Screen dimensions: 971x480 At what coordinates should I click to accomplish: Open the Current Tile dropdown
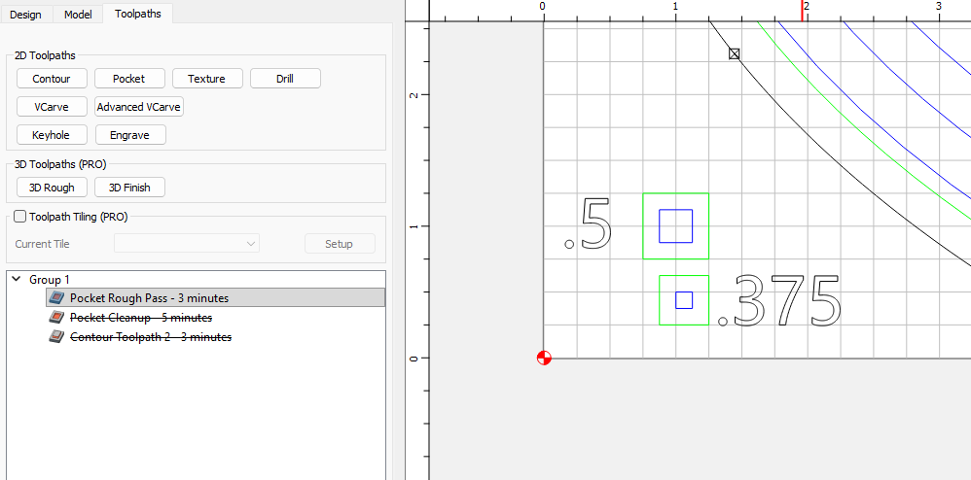click(187, 244)
